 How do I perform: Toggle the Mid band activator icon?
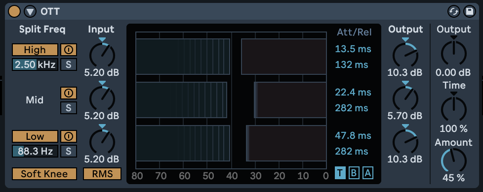68,93
